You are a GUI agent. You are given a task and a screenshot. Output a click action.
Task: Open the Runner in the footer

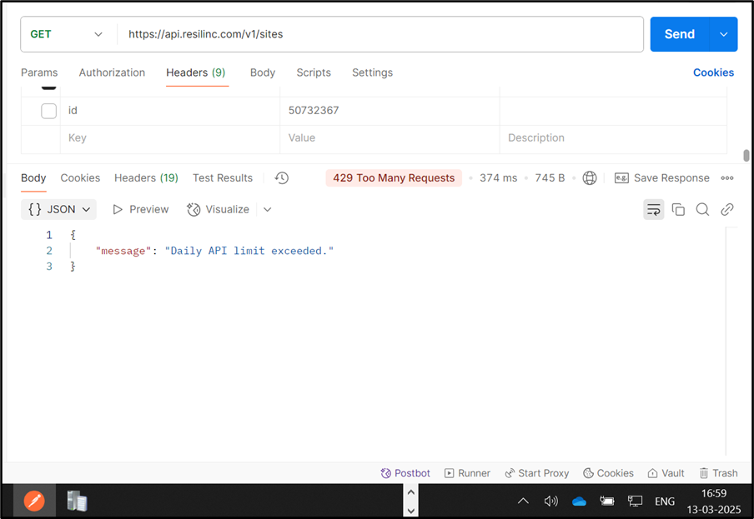pyautogui.click(x=467, y=473)
